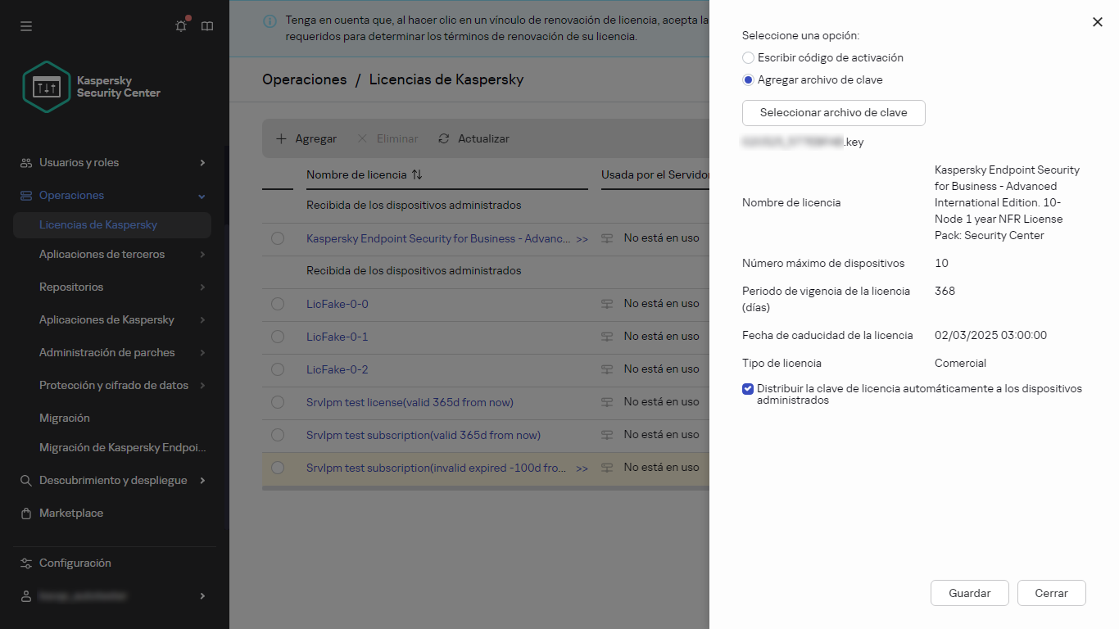
Task: Open the main navigation hamburger menu
Action: [25, 25]
